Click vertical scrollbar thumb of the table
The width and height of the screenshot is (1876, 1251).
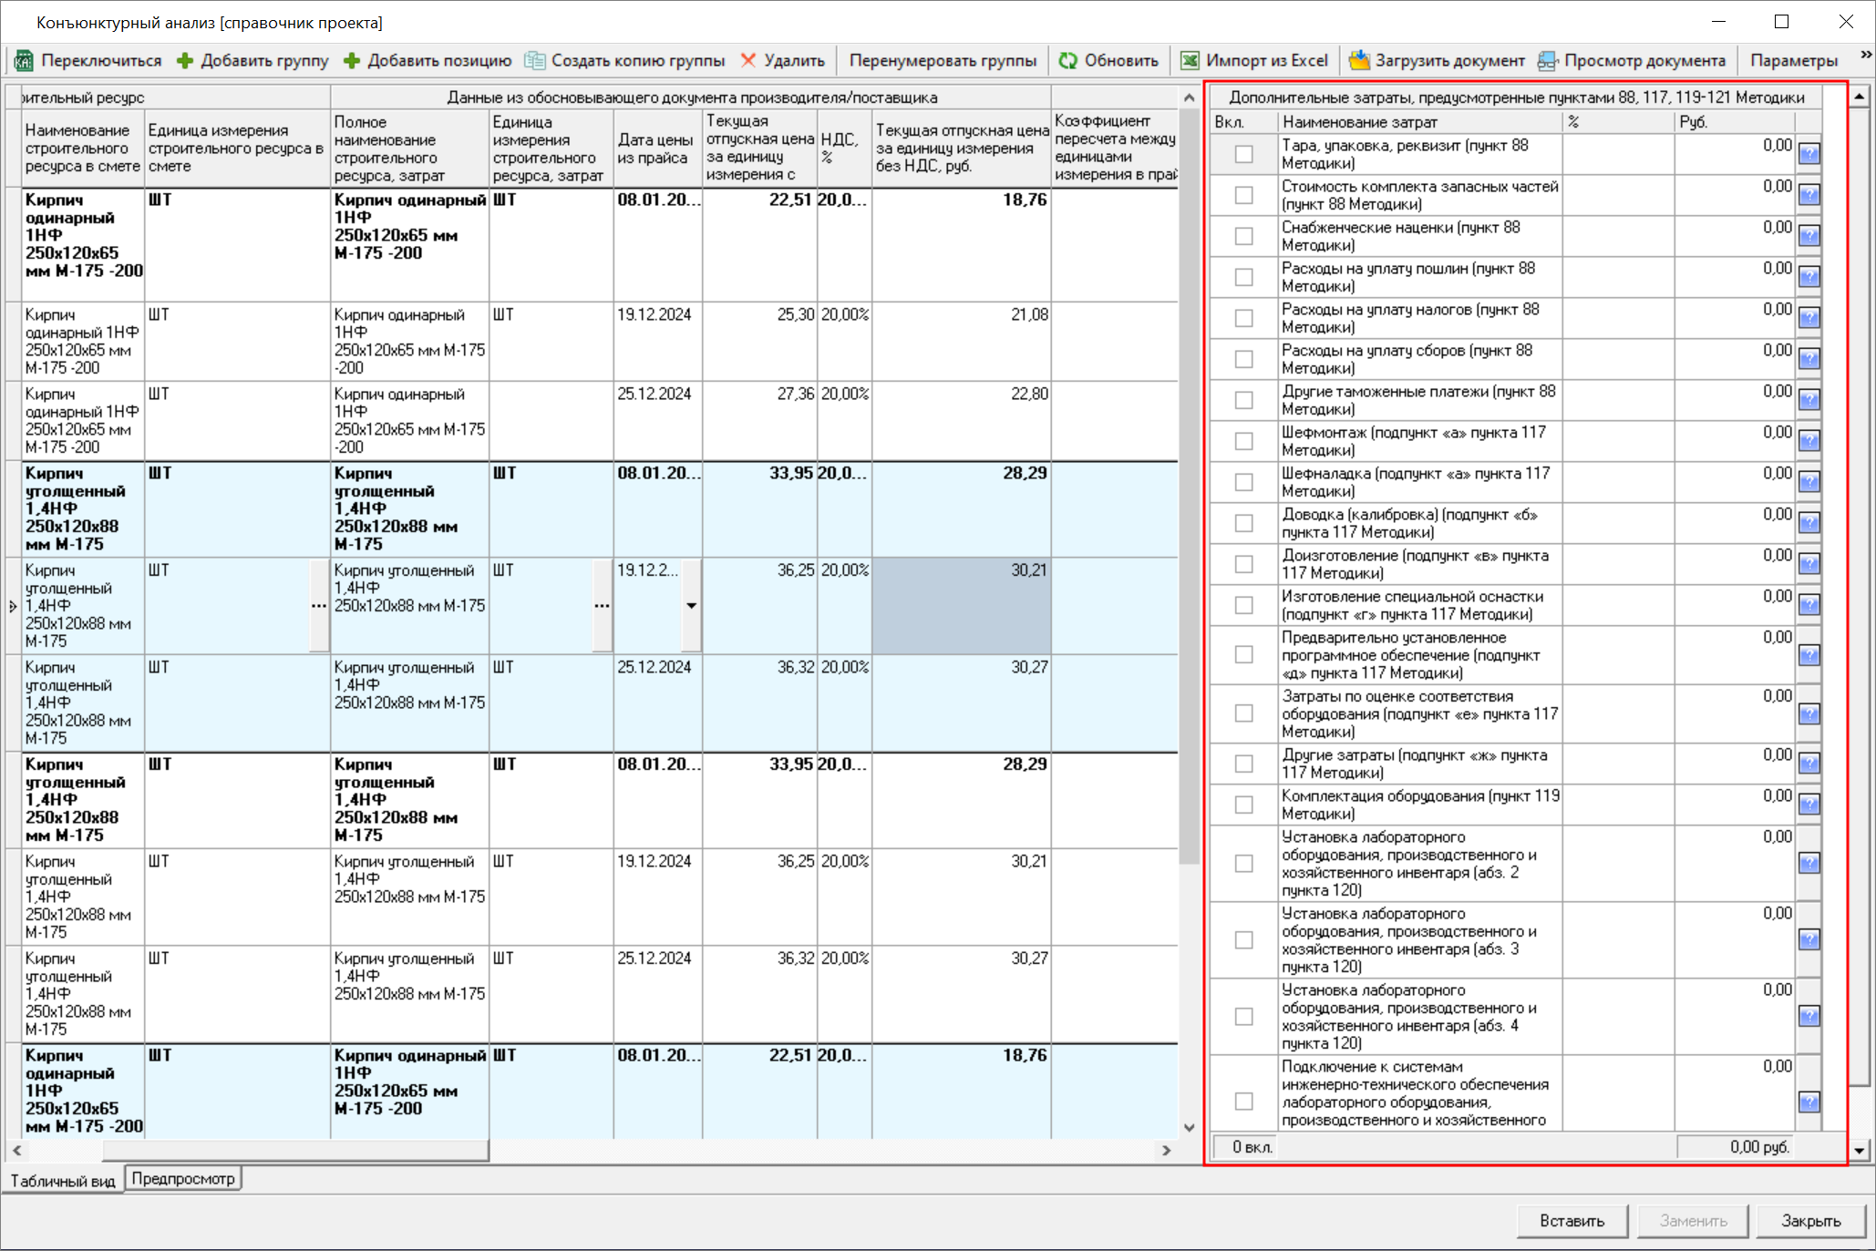click(x=1189, y=487)
